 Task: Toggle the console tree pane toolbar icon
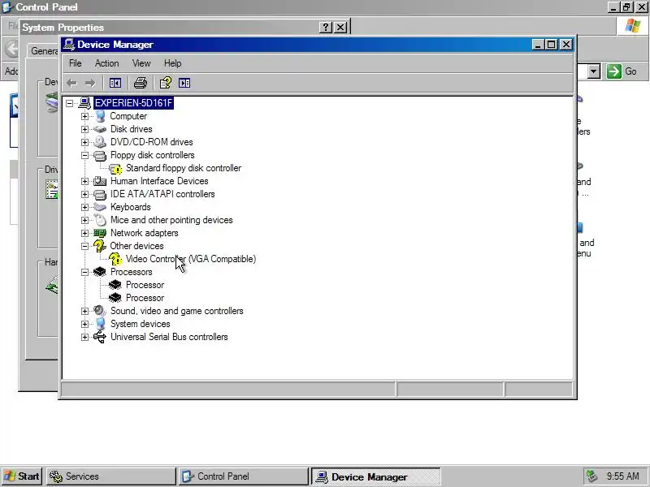point(115,84)
